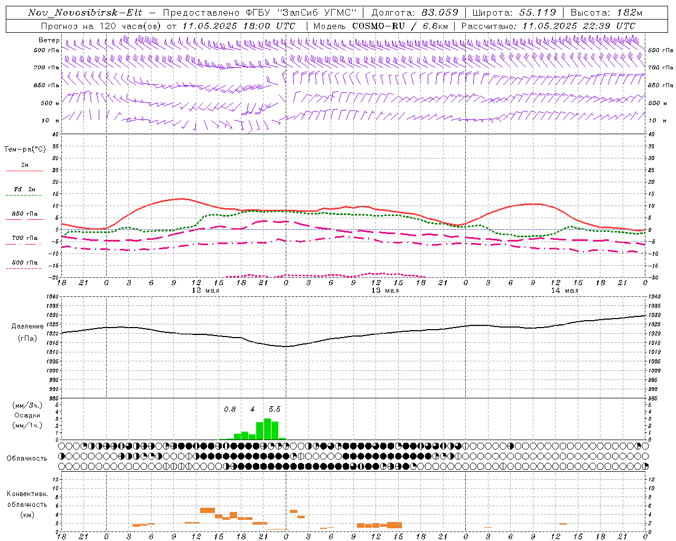This screenshot has width=676, height=541.
Task: Select the Высота: 182м value
Action: (x=606, y=13)
